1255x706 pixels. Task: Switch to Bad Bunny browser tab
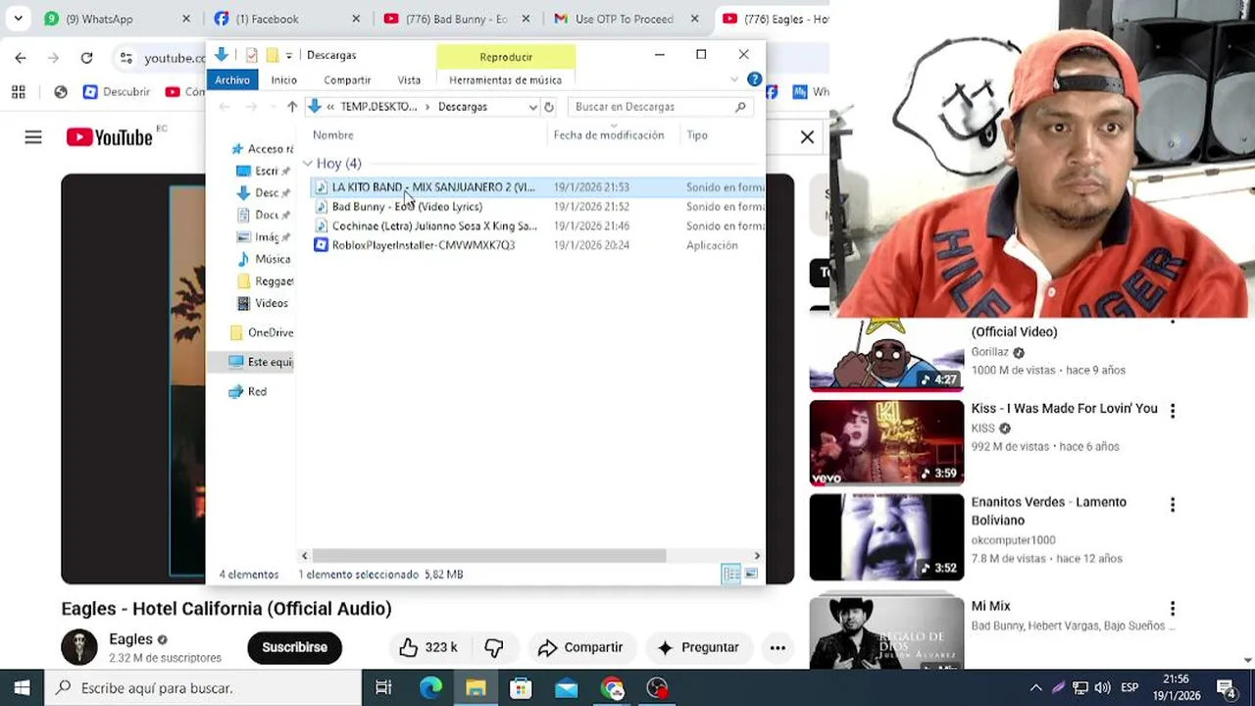click(x=456, y=19)
